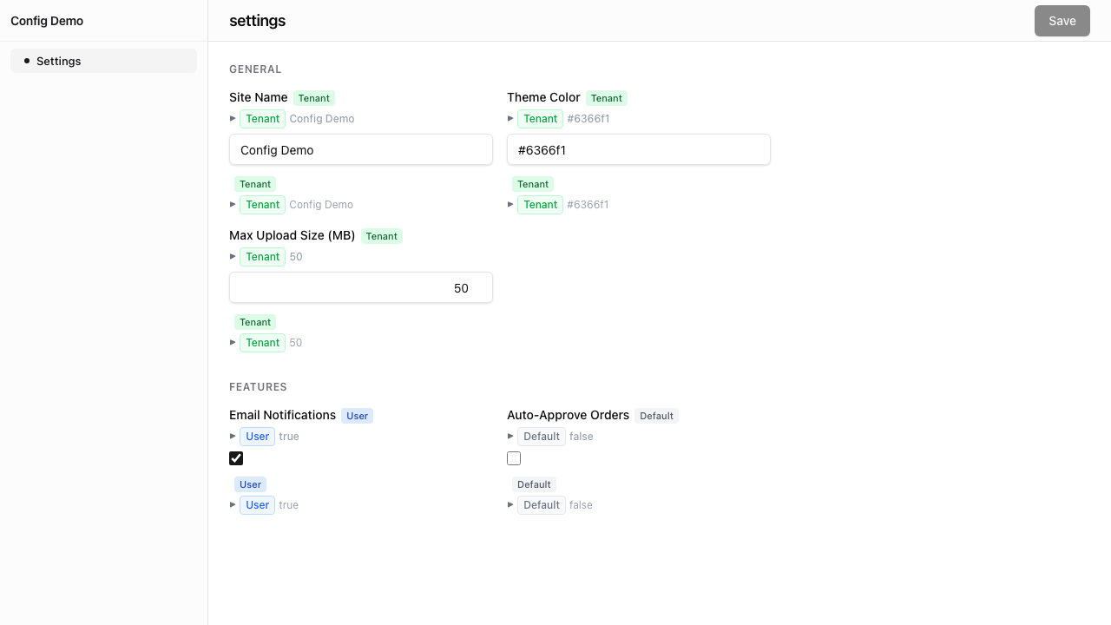Click the Tenant badge beside Max Upload Size label

point(381,236)
